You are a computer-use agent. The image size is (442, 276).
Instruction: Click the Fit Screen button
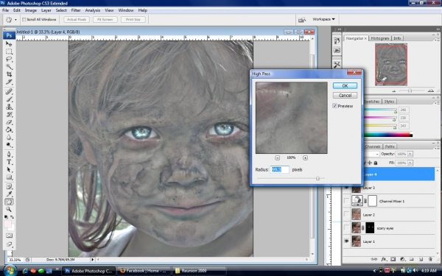(x=105, y=19)
